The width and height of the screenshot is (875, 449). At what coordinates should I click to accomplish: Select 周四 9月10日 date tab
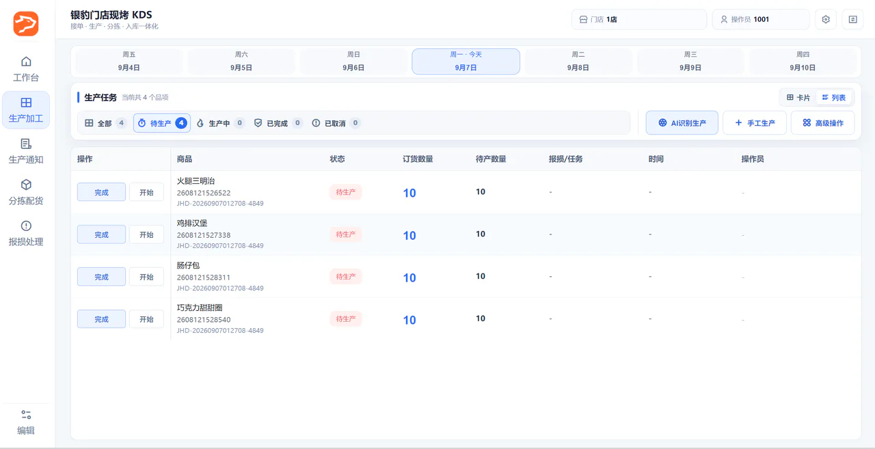[803, 62]
